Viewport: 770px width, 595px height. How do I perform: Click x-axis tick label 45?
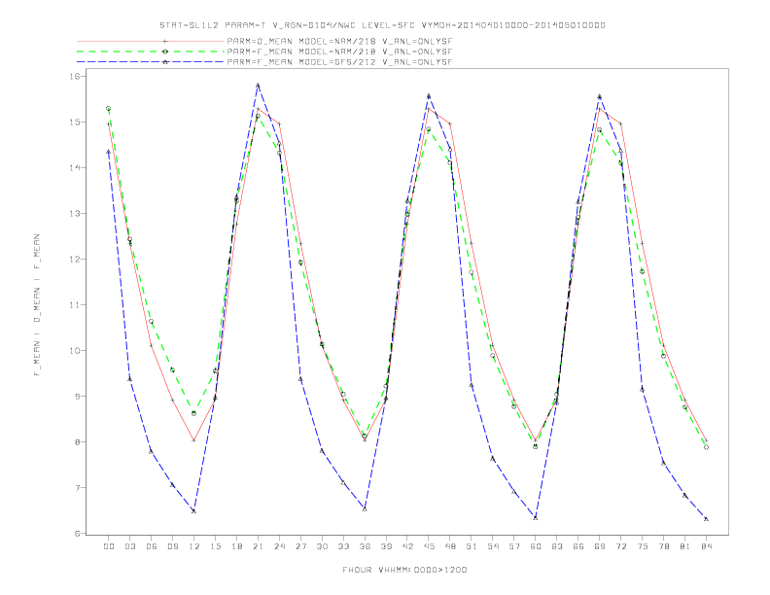pyautogui.click(x=429, y=546)
